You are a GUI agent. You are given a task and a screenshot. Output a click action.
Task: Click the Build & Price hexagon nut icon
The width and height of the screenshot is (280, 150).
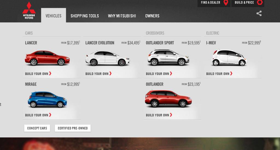point(260,2)
